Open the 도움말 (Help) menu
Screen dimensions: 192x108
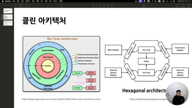[x=61, y=1]
